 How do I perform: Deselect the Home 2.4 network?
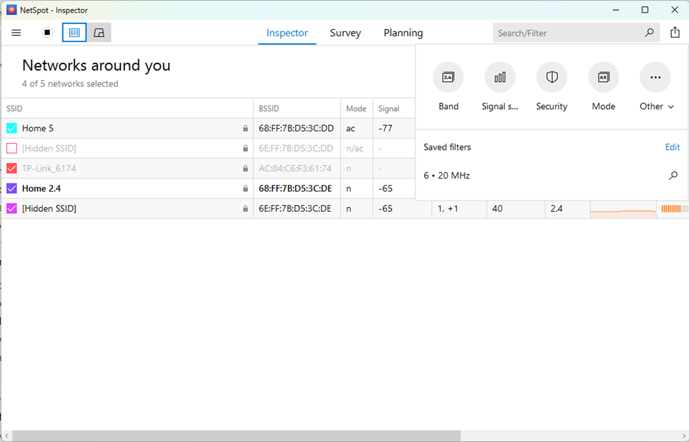point(11,188)
